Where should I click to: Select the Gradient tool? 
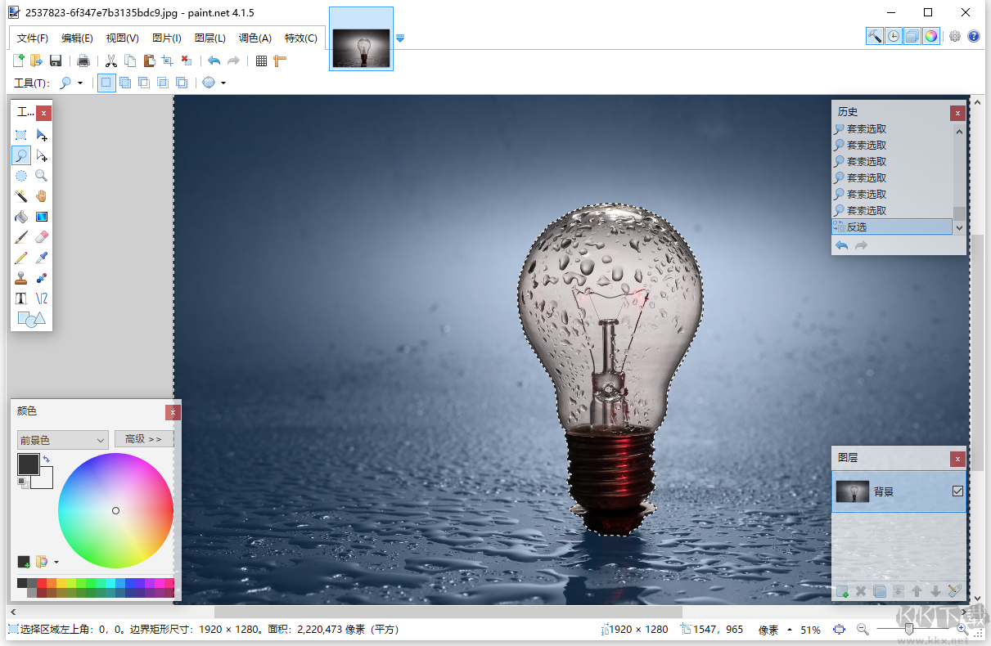[x=41, y=216]
